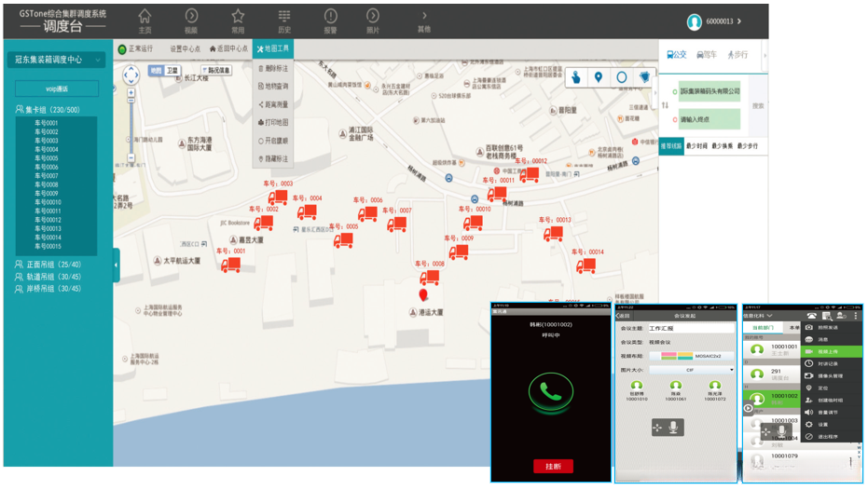The width and height of the screenshot is (868, 490).
Task: Click truck marker 车号: 0012 on map
Action: coord(530,175)
